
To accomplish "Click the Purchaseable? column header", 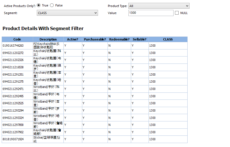I will tap(95, 39).
